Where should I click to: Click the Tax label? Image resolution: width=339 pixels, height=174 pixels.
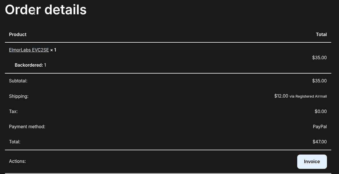[13, 112]
